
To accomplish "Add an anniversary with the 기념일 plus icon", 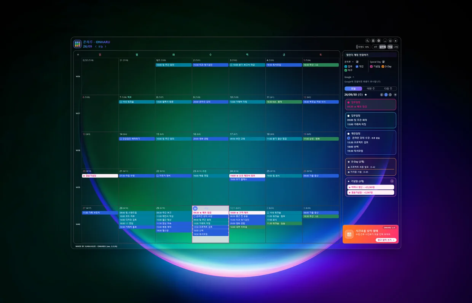I will [392, 181].
